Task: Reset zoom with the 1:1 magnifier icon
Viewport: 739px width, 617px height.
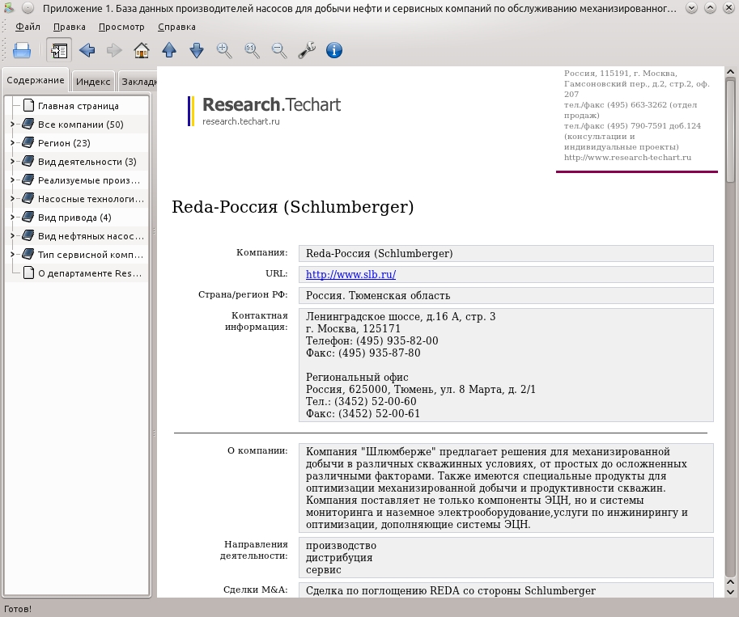Action: (252, 50)
